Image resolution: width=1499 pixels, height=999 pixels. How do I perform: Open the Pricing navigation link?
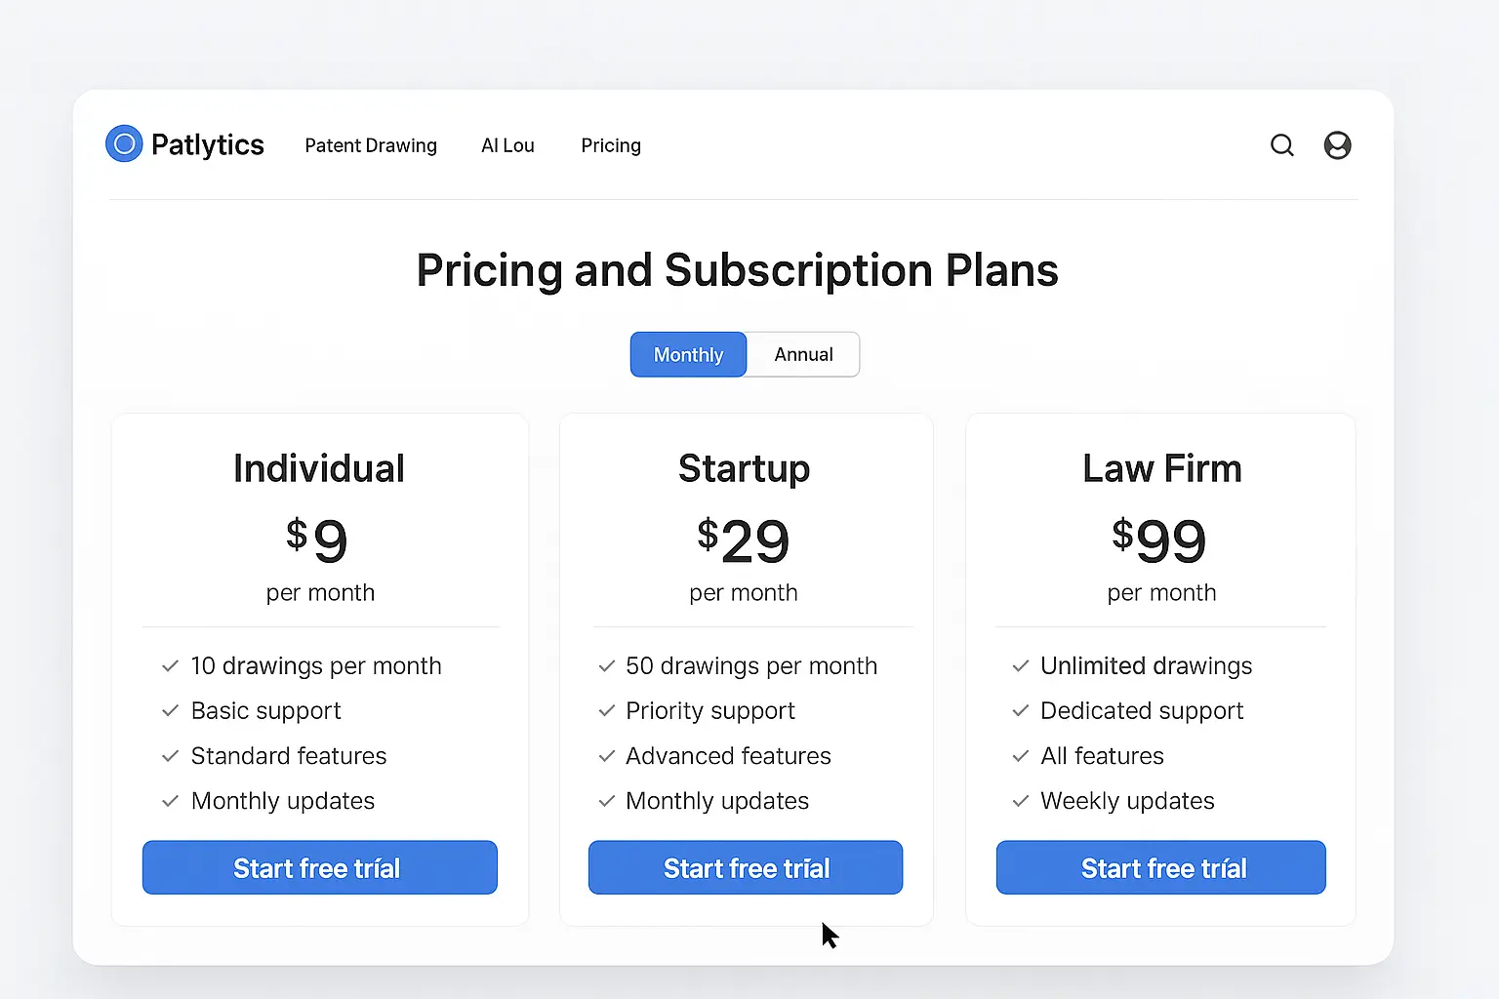pyautogui.click(x=611, y=145)
